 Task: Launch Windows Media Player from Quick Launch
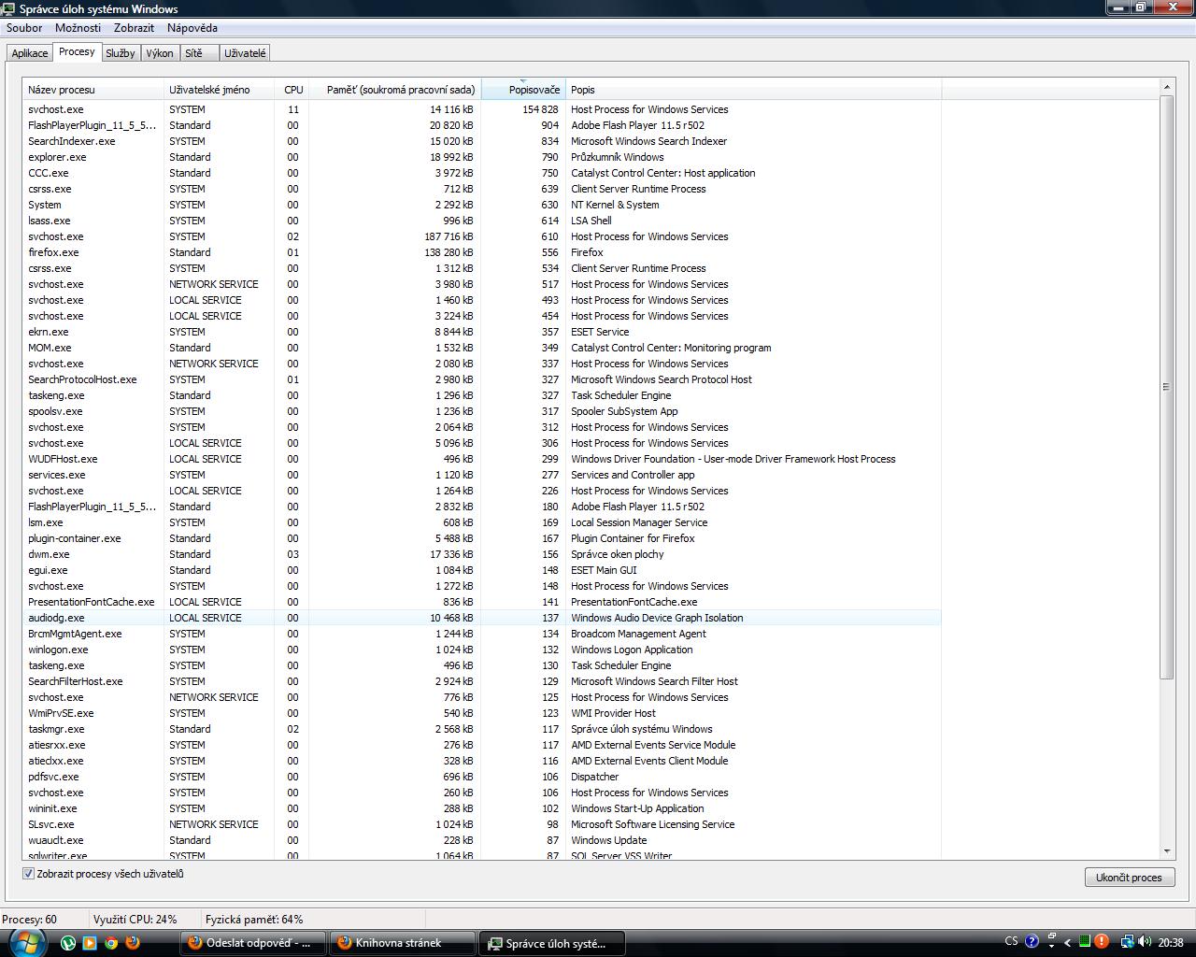point(90,943)
